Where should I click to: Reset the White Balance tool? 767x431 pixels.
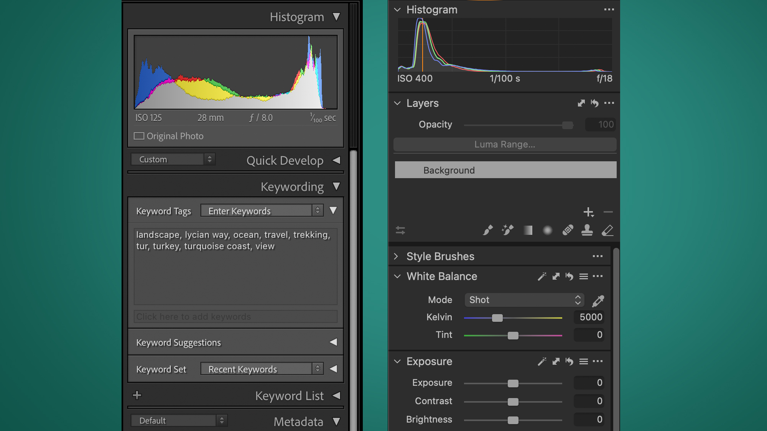point(569,276)
